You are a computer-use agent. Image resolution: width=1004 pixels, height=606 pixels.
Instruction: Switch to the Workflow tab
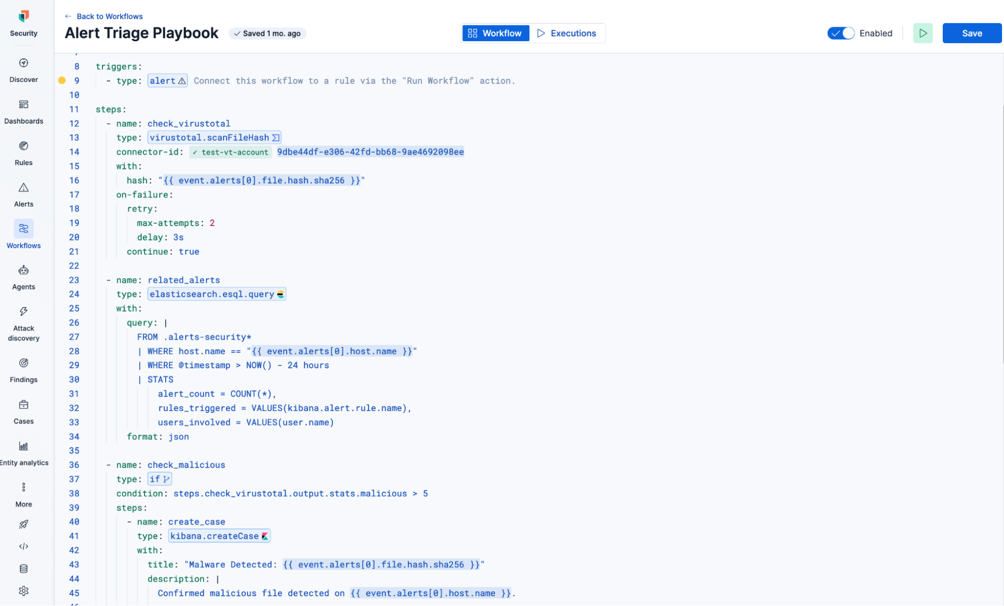coord(495,33)
